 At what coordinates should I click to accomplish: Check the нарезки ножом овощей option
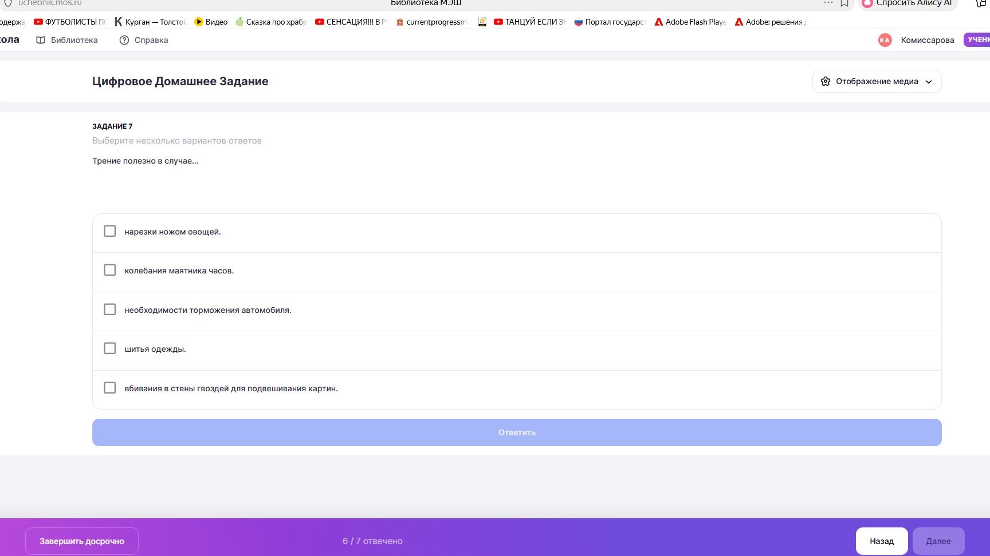[110, 231]
